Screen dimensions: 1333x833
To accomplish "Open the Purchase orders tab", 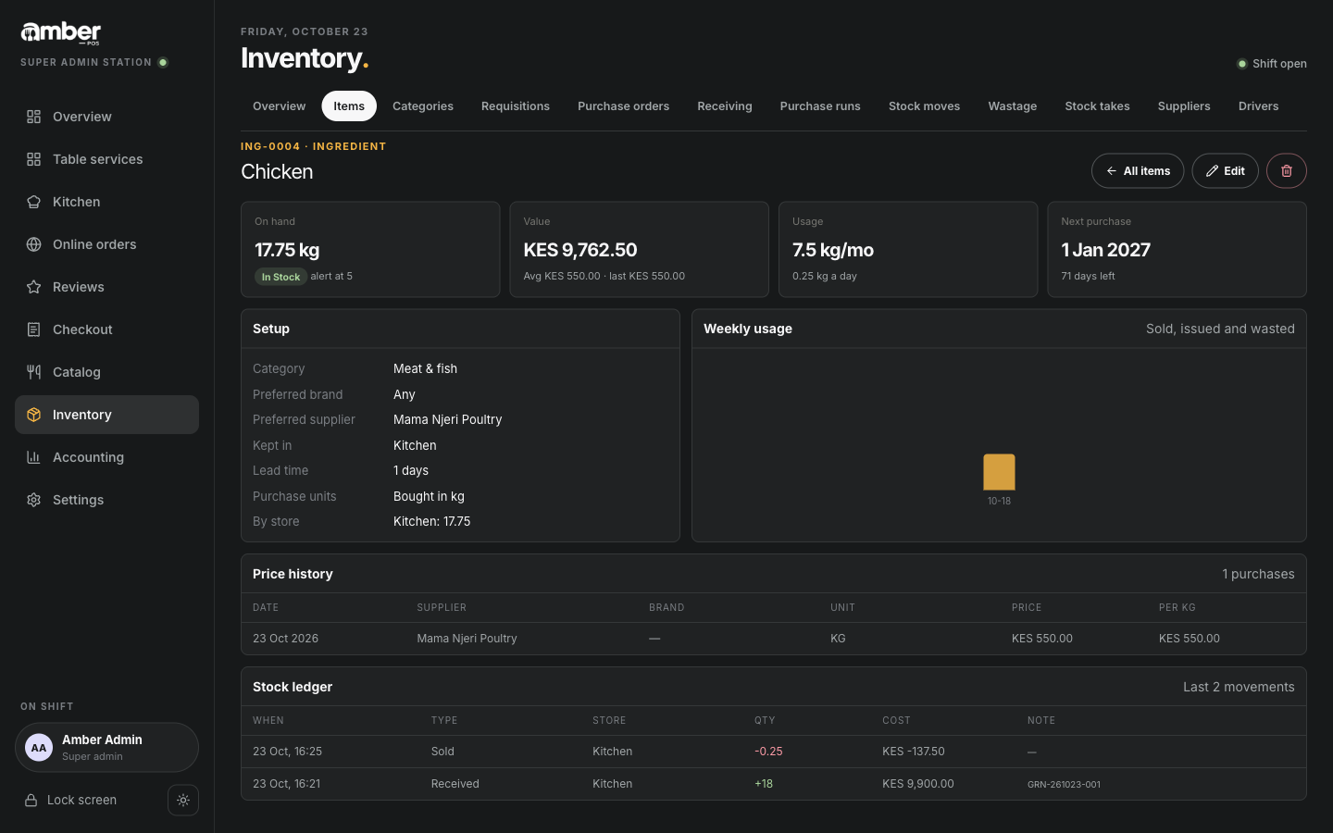I will click(x=624, y=106).
